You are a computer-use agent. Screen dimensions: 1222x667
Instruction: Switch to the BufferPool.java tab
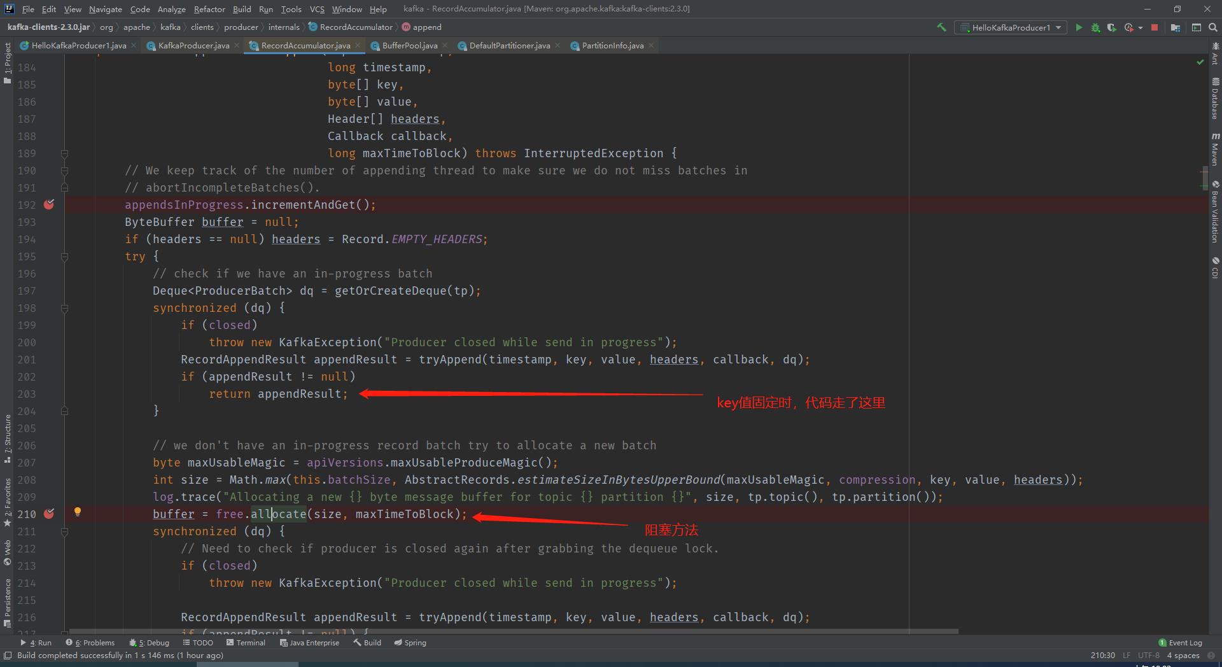(x=409, y=46)
